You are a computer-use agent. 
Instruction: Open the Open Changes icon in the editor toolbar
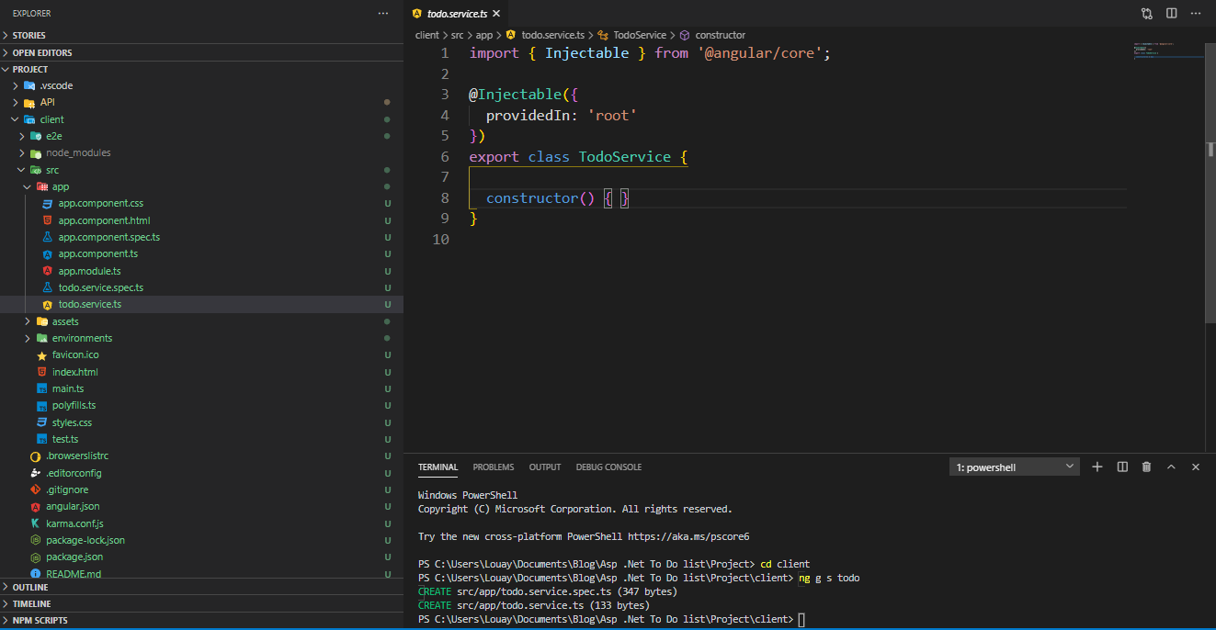click(x=1146, y=13)
